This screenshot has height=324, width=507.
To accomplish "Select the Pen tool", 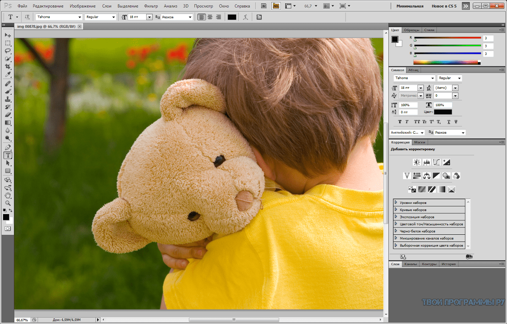I will [8, 148].
